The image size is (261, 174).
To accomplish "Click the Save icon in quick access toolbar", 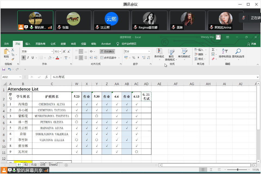I will pos(4,69).
